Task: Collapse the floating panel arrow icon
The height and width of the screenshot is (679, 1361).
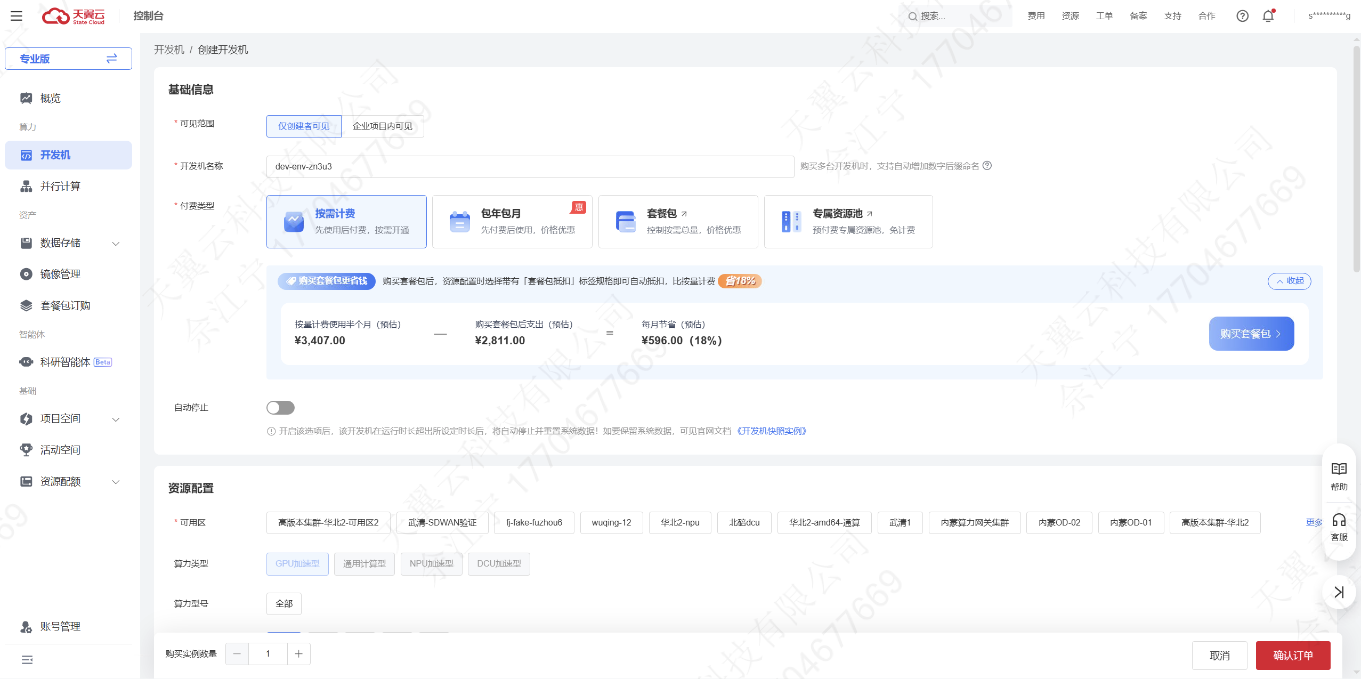Action: (x=1339, y=592)
